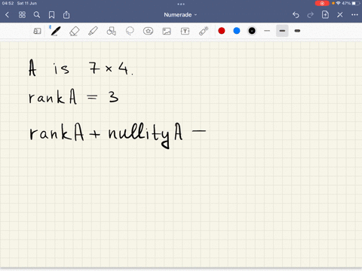362x271 pixels.
Task: Select the Eraser tool
Action: pyautogui.click(x=74, y=31)
